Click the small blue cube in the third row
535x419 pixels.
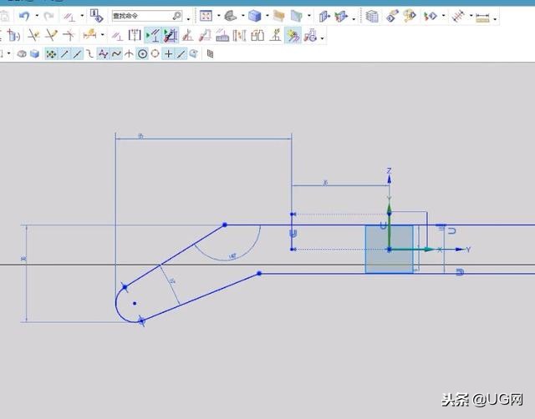pyautogui.click(x=35, y=53)
